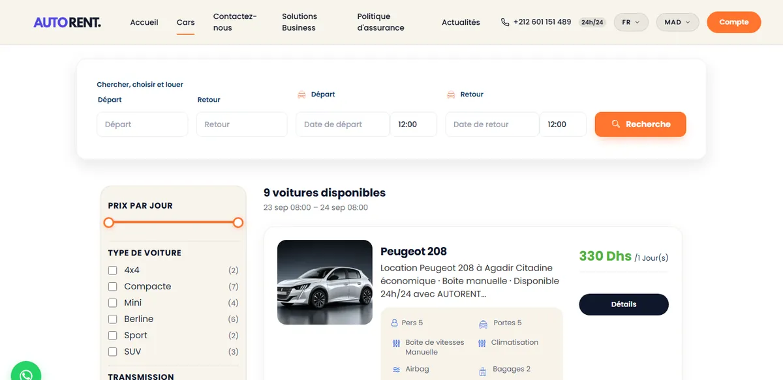Click the car door icon next to Portes 5
783x380 pixels.
click(x=483, y=323)
